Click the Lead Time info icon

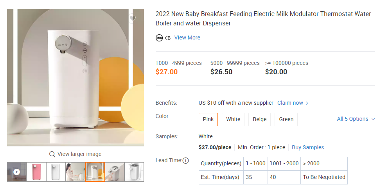(186, 161)
